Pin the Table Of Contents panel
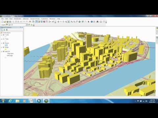The width and height of the screenshot is (158, 118). coord(20,27)
